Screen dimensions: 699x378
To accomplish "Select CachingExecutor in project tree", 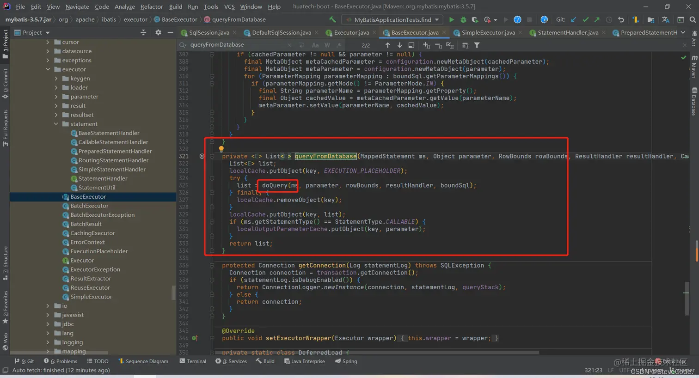I will point(92,233).
